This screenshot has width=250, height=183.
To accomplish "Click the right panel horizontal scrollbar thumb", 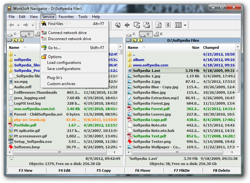I will [177, 152].
